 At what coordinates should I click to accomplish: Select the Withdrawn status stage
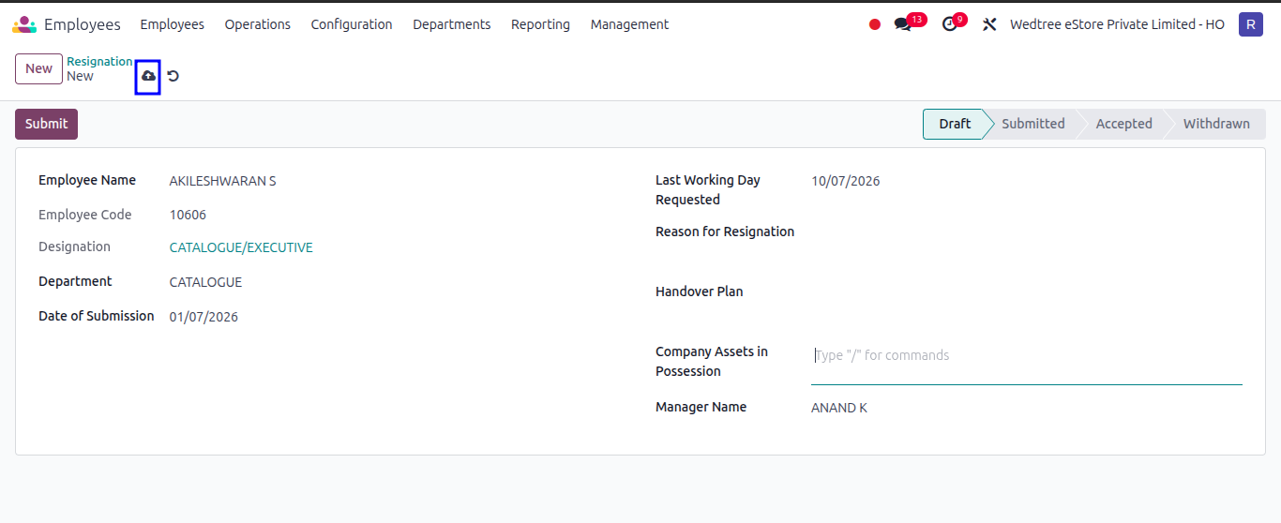pos(1216,124)
